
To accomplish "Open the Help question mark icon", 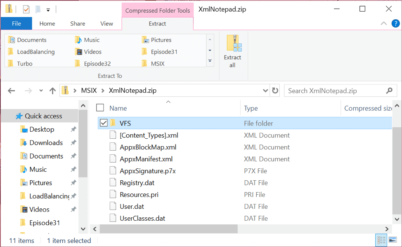I will 395,23.
